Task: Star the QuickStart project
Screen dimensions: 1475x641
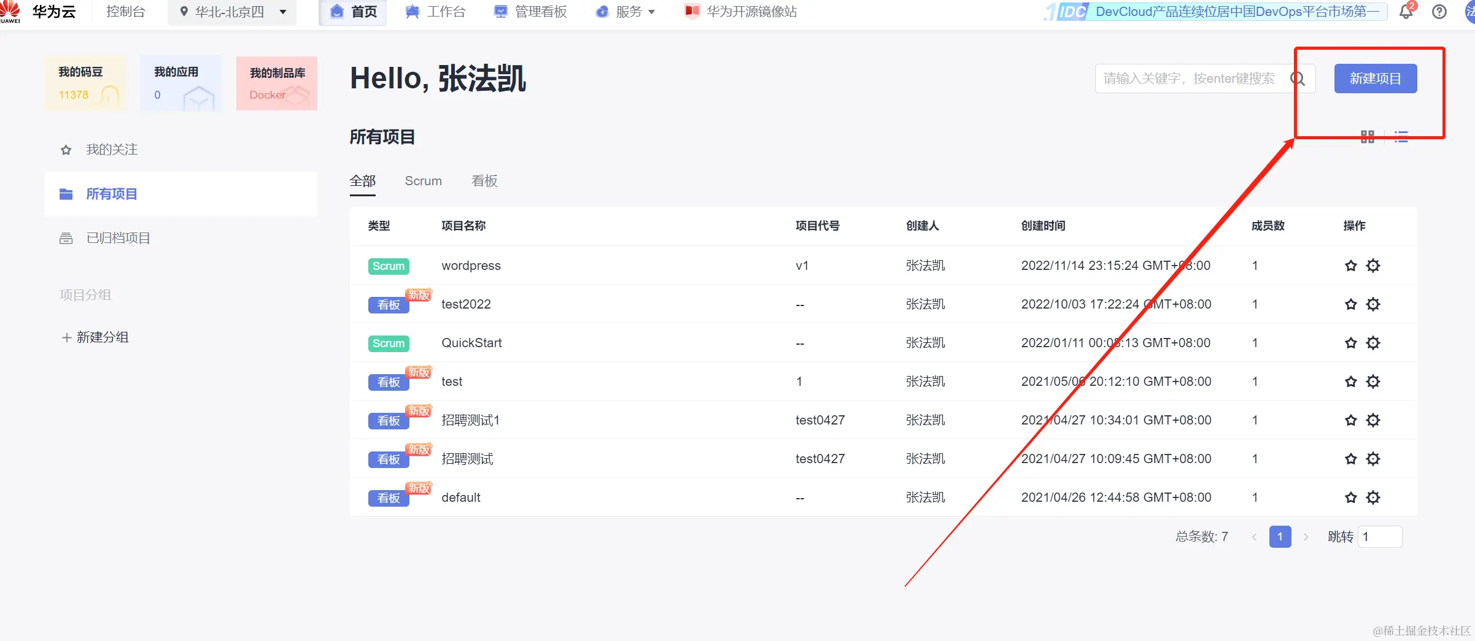Action: tap(1351, 343)
